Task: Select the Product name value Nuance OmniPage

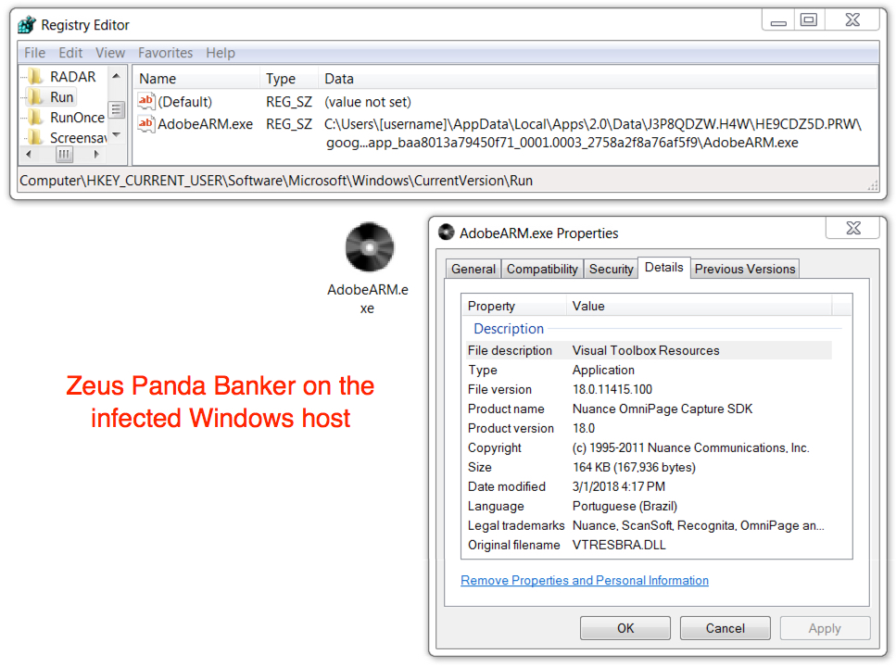Action: (663, 409)
